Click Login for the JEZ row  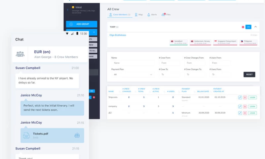(252, 113)
